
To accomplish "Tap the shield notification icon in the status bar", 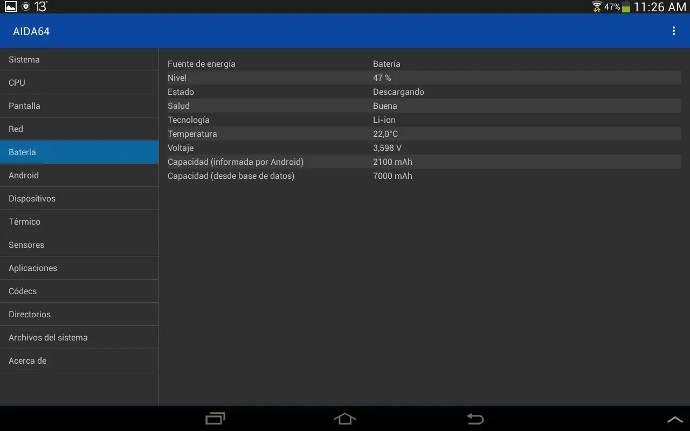I will 26,7.
